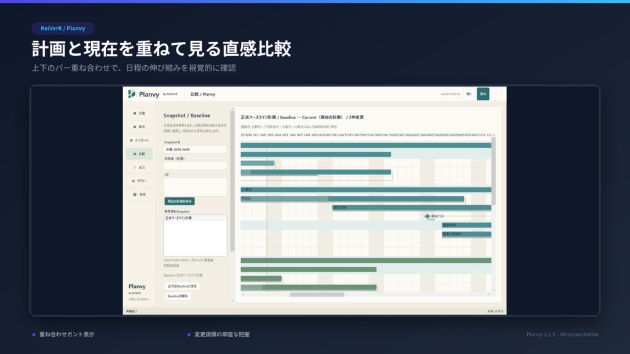630x354 pixels.
Task: Click the chart title 正式ベースライン計画 / Baseline text
Action: (268, 117)
